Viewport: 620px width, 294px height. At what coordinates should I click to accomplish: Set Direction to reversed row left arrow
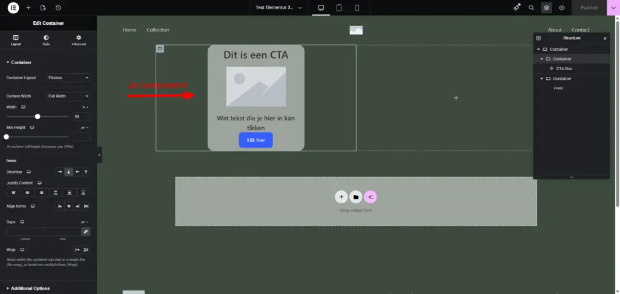[x=77, y=172]
